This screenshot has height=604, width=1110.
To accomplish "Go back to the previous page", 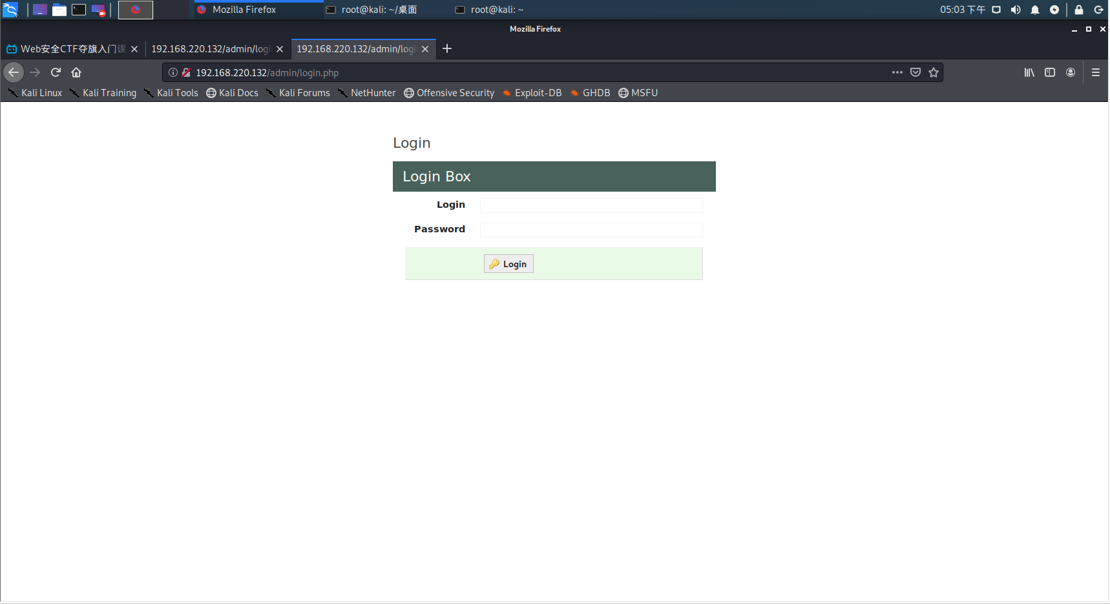I will click(14, 72).
